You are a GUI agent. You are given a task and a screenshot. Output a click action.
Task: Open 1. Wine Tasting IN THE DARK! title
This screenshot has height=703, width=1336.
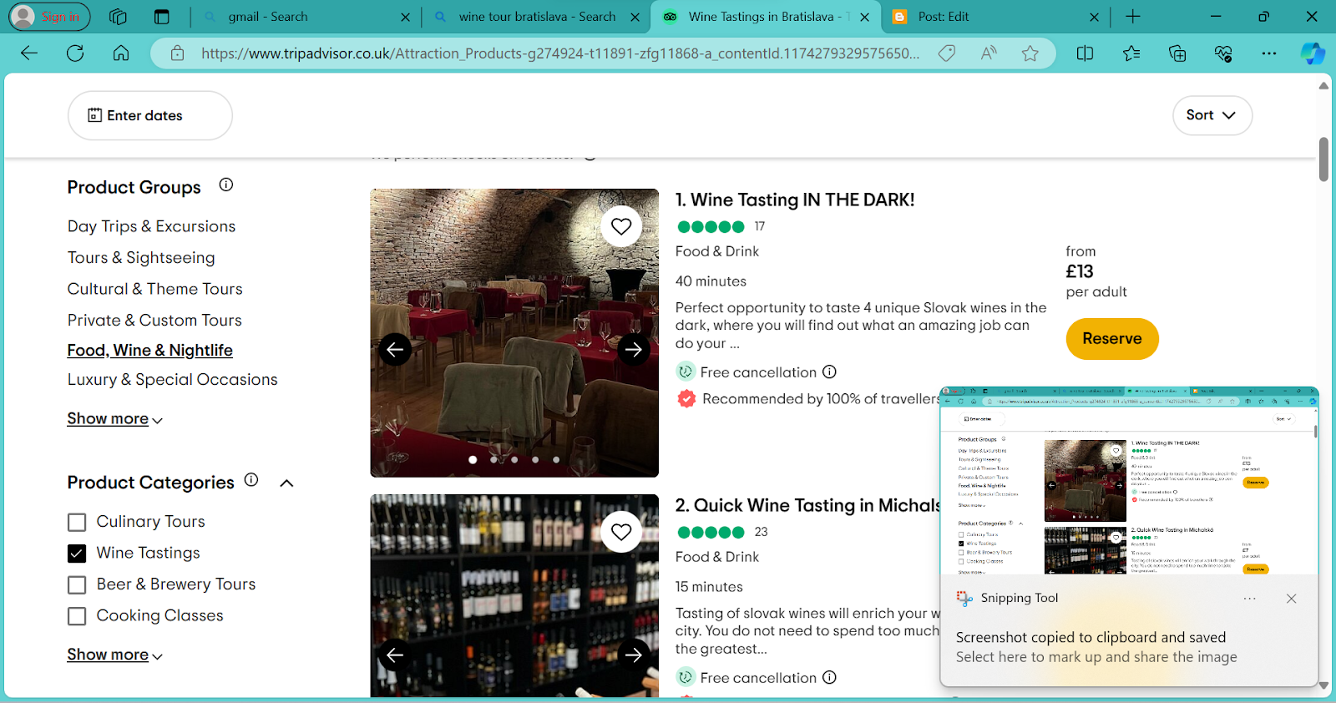pyautogui.click(x=795, y=200)
